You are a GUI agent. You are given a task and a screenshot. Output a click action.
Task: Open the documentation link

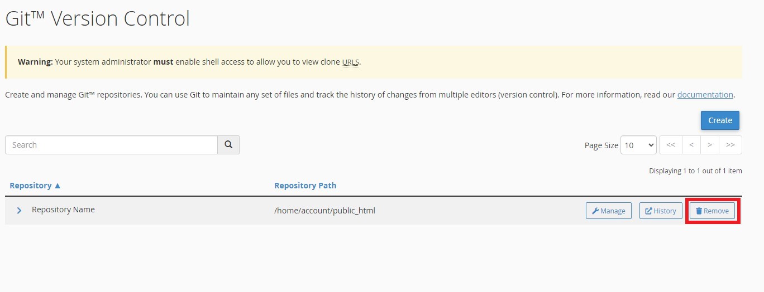[705, 95]
